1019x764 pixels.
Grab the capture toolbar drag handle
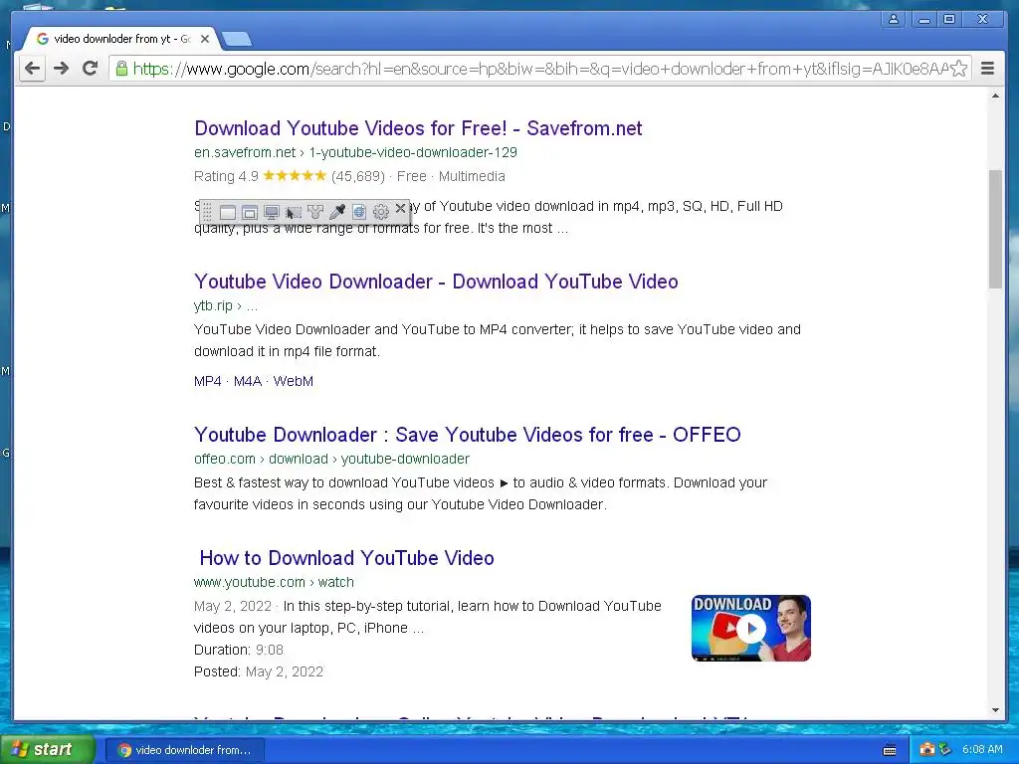(x=207, y=213)
